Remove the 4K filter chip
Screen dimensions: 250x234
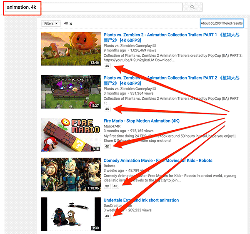[71, 24]
